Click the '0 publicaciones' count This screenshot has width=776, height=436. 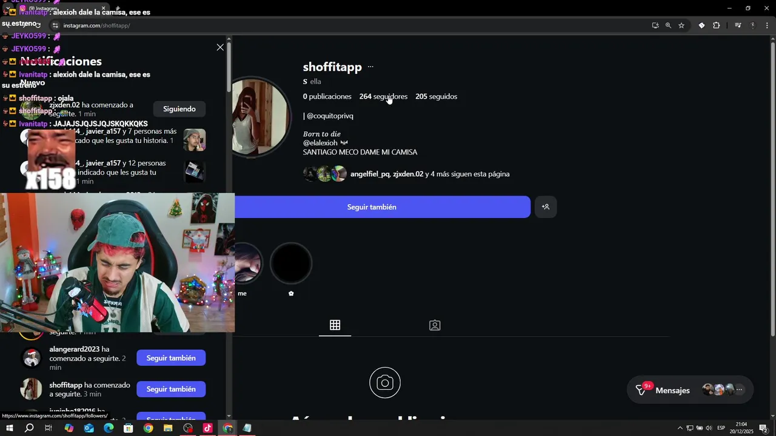coord(327,96)
